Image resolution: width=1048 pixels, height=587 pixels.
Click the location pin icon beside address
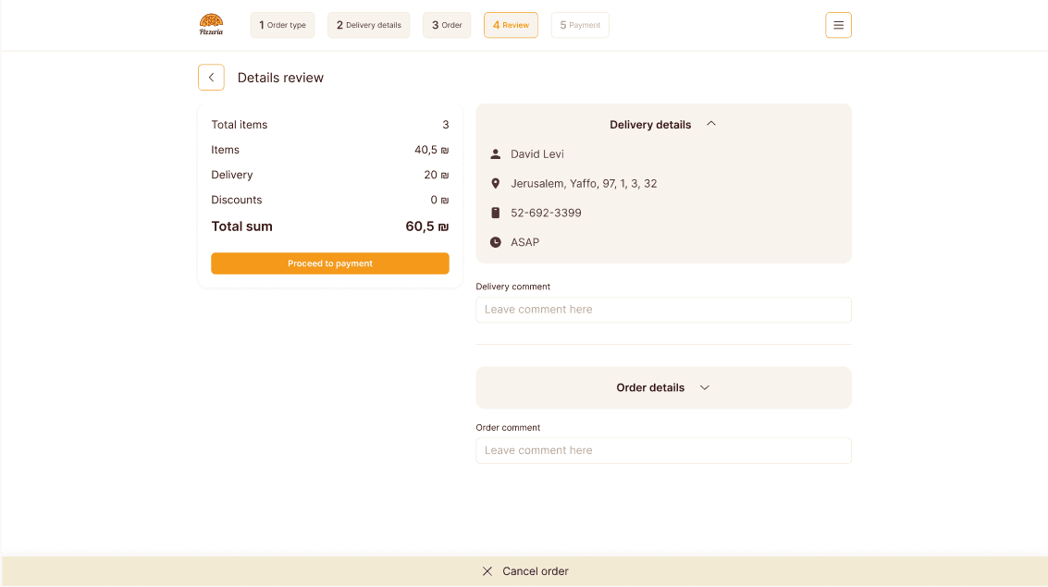(x=495, y=184)
